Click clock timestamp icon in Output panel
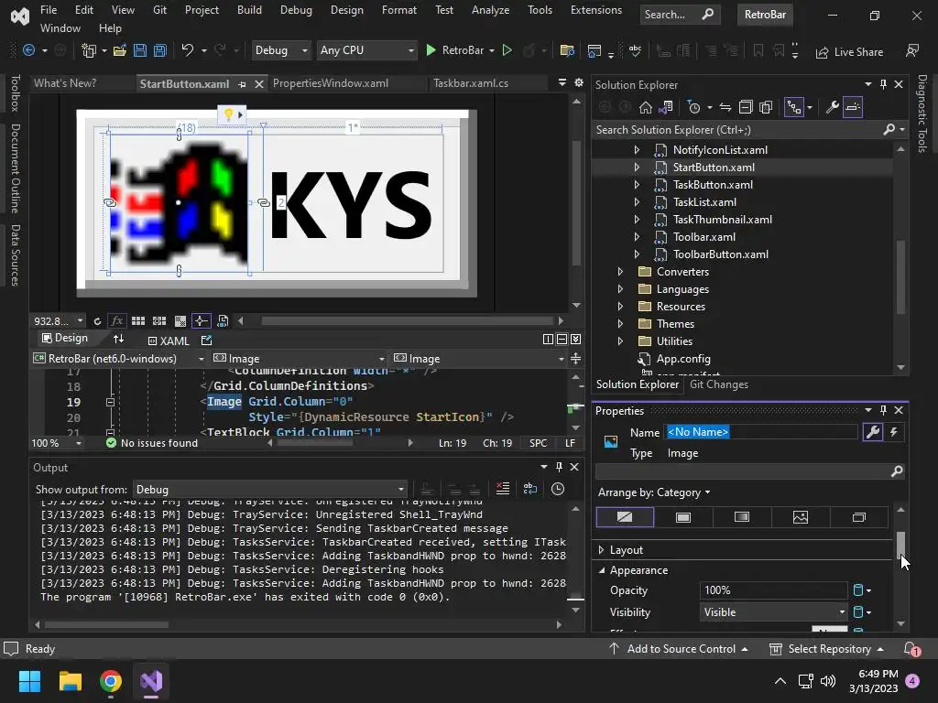 coord(558,489)
